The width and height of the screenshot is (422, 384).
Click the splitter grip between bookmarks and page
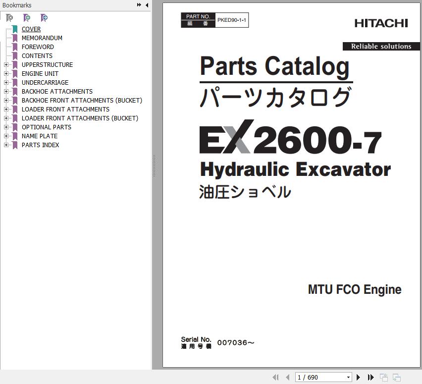point(154,166)
